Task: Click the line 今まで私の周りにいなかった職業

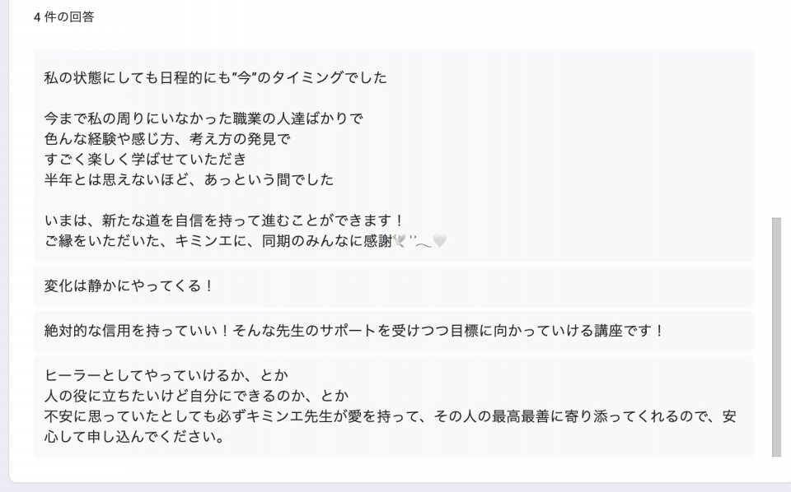Action: click(204, 118)
